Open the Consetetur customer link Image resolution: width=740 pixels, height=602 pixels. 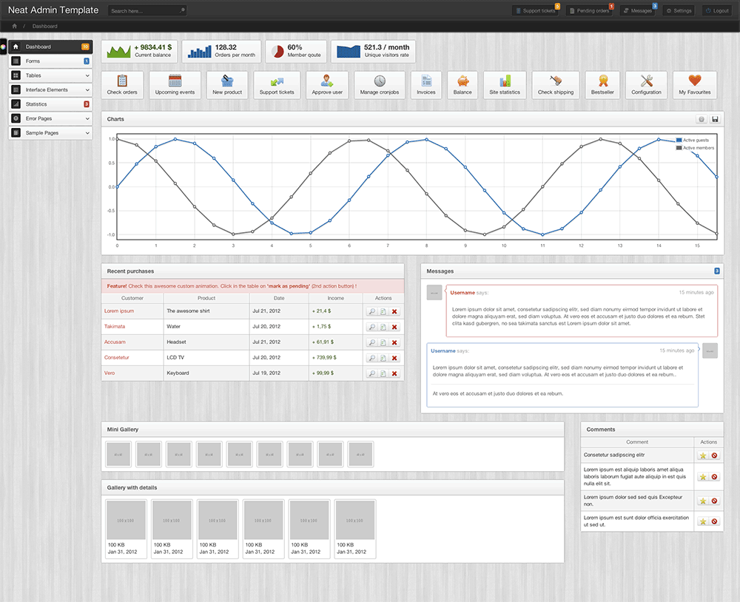pos(117,357)
